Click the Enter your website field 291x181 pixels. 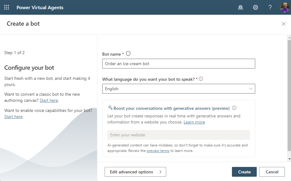(x=178, y=135)
